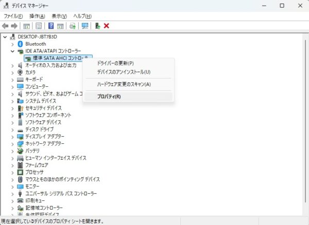Open the 表示(V) menu
Image resolution: width=309 pixels, height=225 pixels.
(59, 16)
